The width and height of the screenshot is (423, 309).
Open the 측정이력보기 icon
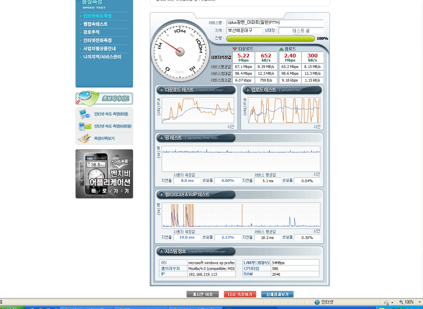point(85,138)
